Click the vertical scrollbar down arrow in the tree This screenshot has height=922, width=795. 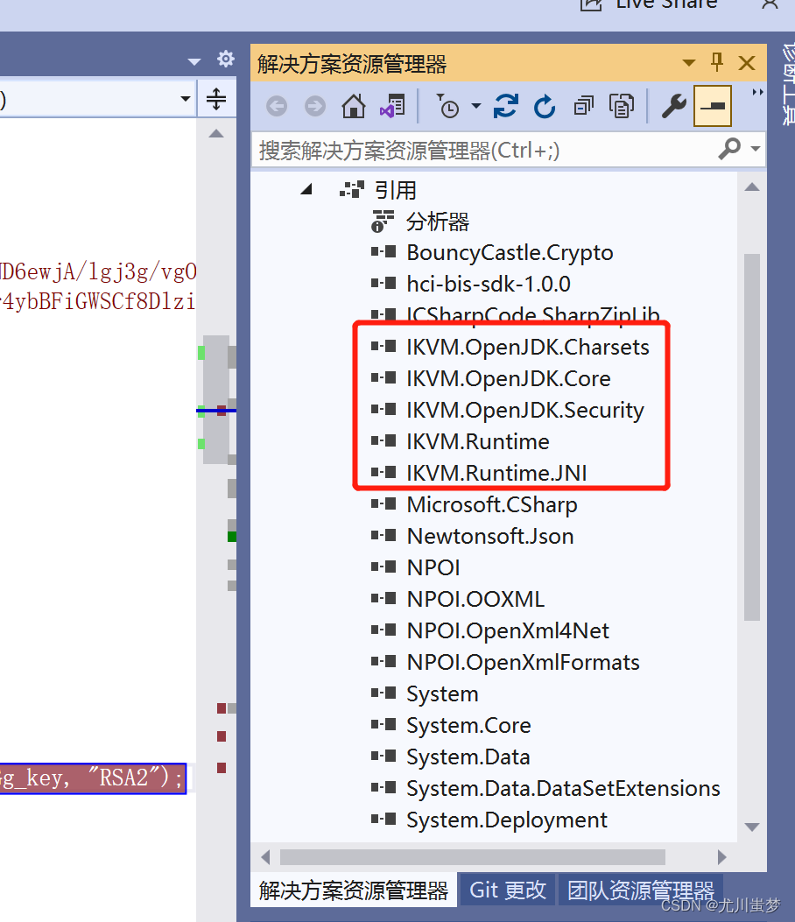point(752,827)
